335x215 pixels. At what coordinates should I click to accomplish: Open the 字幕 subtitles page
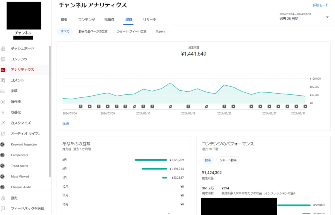pyautogui.click(x=14, y=91)
